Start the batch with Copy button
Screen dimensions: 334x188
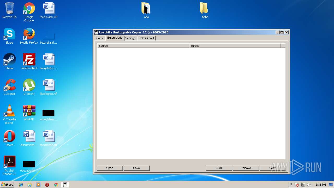click(273, 168)
